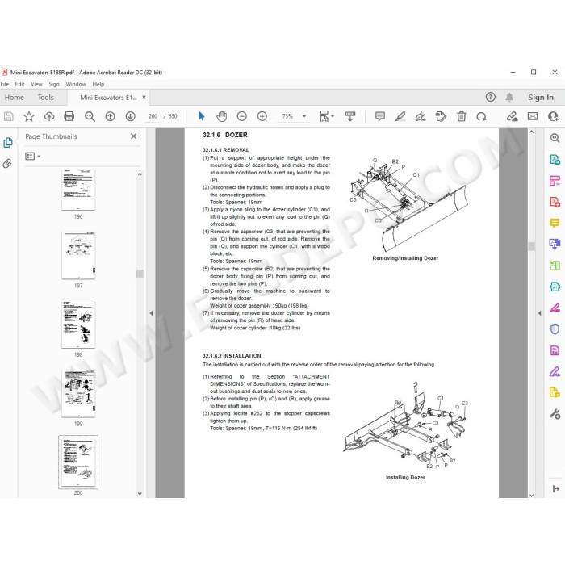Open the Window menu
Screen dimensions: 565x565
[x=76, y=84]
